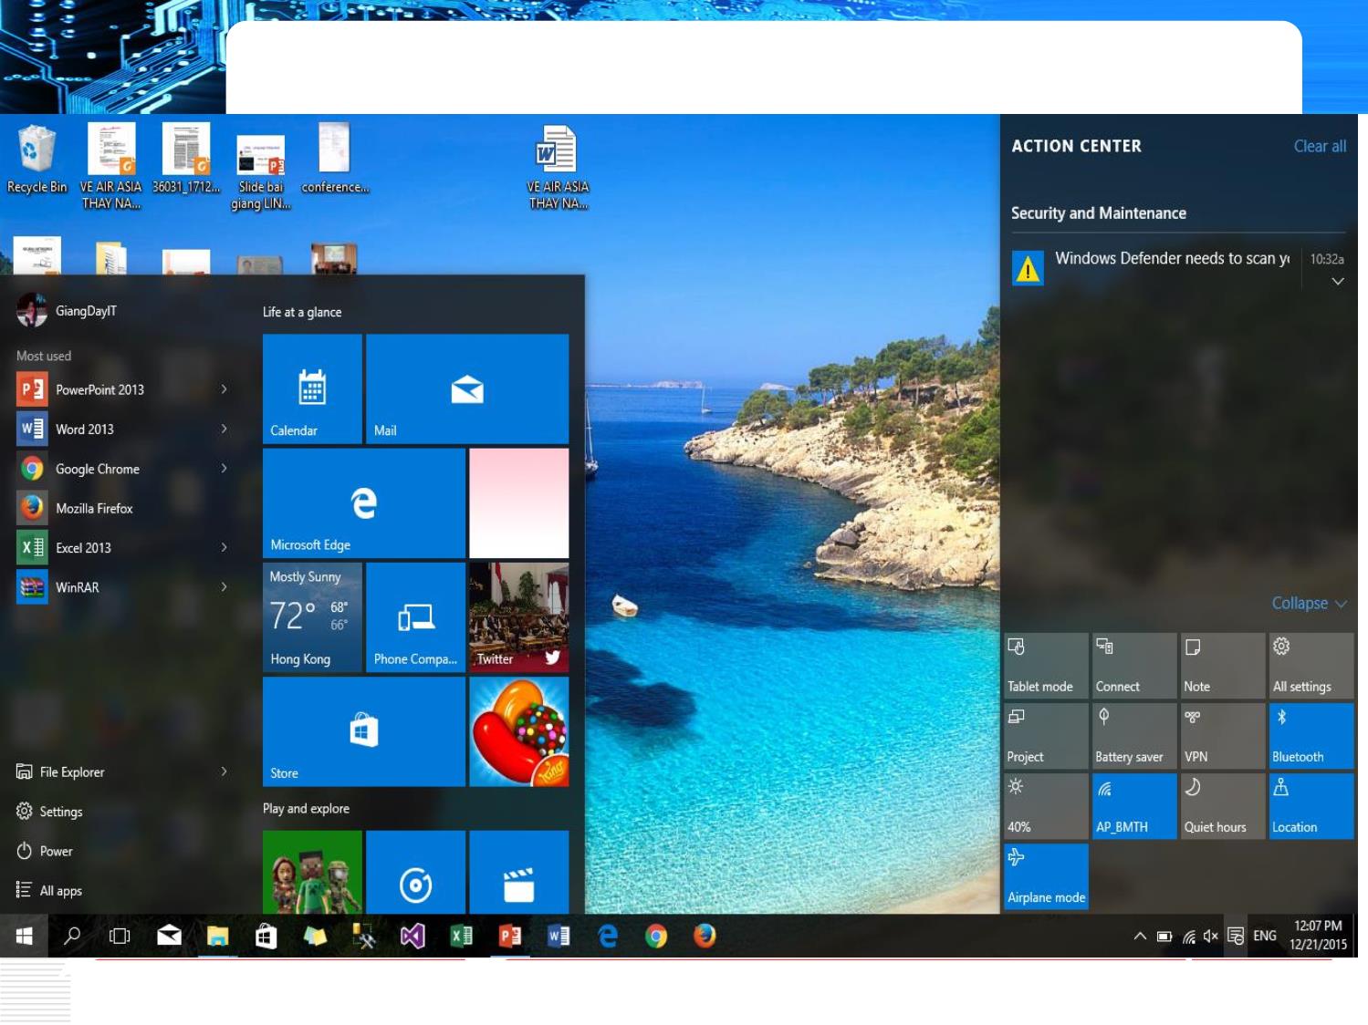Toggle Quiet hours quick action
The image size is (1368, 1025).
tap(1223, 806)
